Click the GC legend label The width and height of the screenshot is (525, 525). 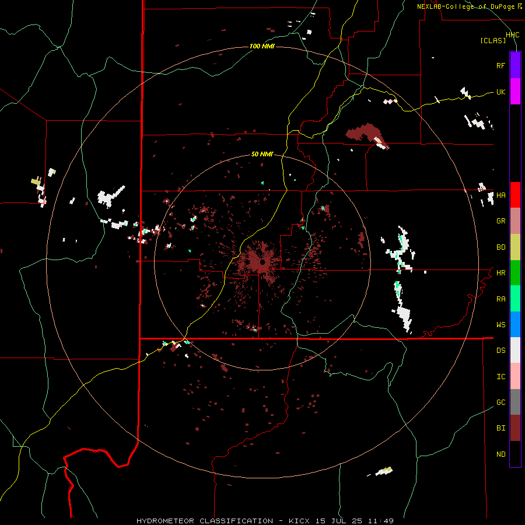[501, 402]
